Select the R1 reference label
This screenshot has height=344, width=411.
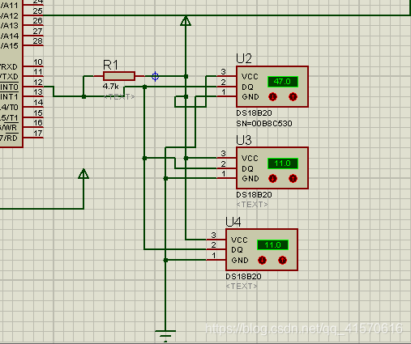(x=110, y=65)
